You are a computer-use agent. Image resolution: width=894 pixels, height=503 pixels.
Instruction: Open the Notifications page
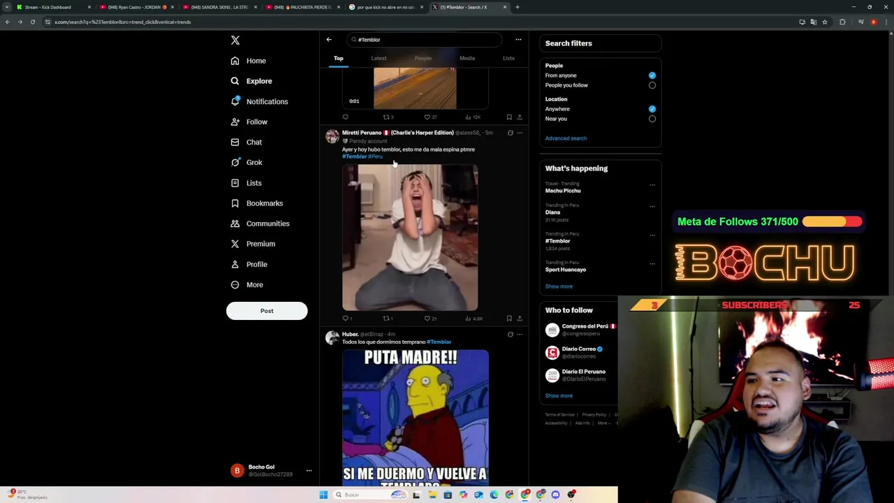[x=259, y=101]
